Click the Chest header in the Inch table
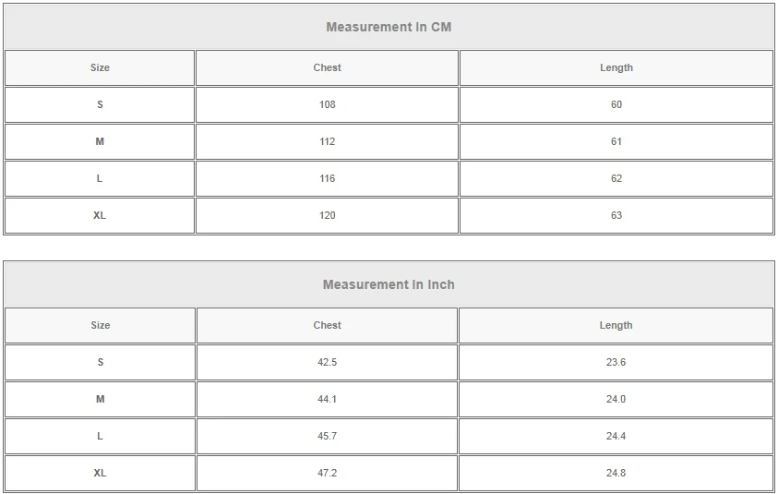 coord(327,326)
